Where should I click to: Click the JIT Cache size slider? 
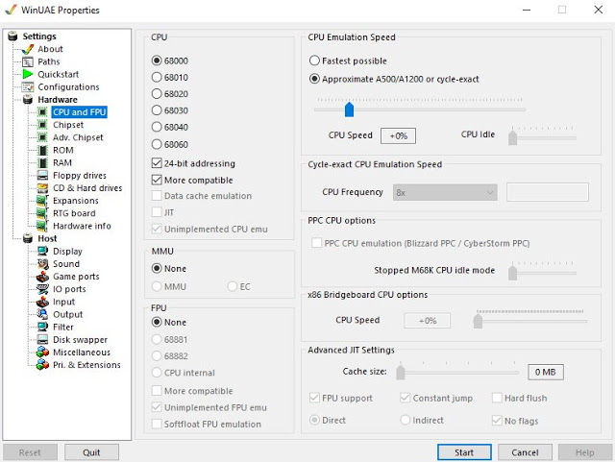(457, 372)
